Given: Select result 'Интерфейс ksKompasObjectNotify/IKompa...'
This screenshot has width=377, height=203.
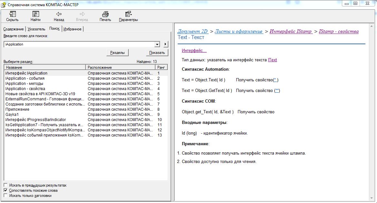Looking at the screenshot, I should coord(86,130).
